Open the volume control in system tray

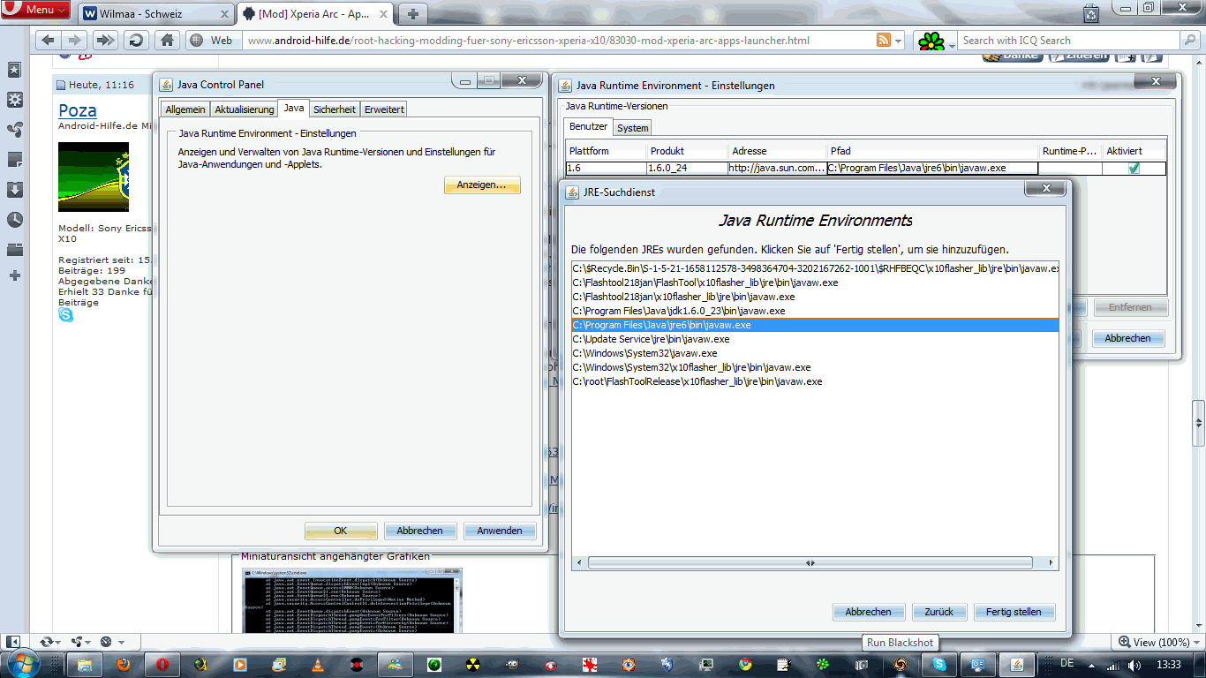[x=1134, y=664]
